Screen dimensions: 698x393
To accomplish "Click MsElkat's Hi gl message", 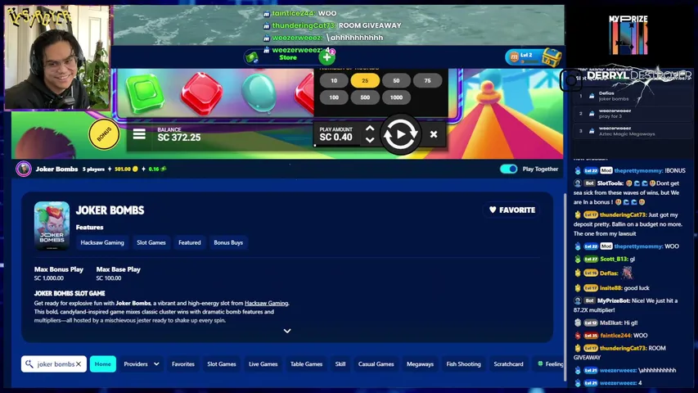I will [x=606, y=323].
